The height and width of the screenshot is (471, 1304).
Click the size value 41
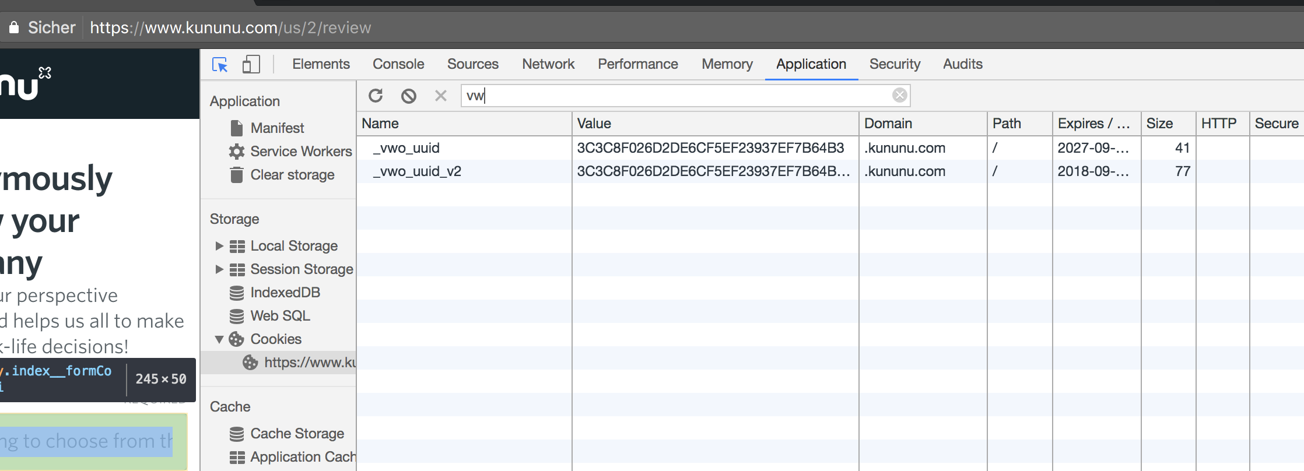(1182, 148)
